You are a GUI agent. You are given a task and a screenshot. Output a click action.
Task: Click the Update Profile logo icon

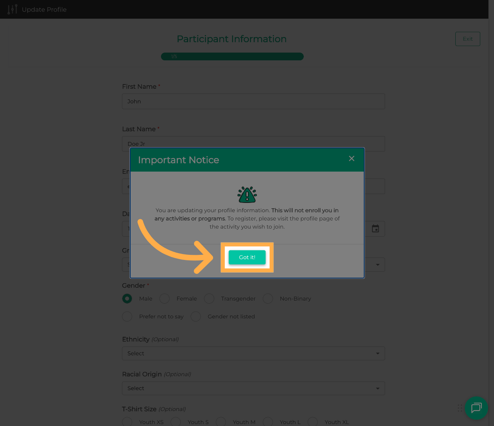(x=12, y=9)
